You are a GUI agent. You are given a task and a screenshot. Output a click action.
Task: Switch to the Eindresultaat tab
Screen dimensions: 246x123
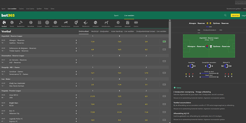pyautogui.click(x=84, y=31)
